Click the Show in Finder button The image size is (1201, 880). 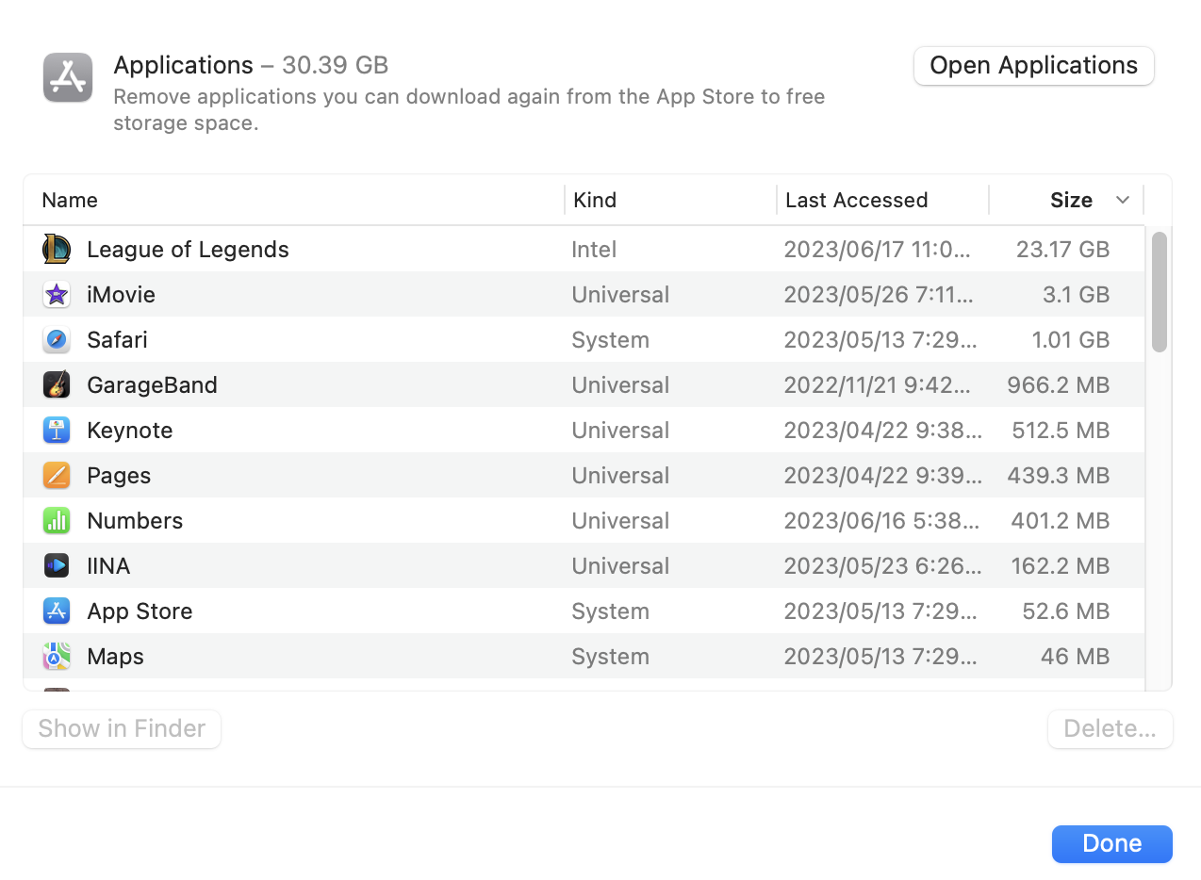point(122,729)
